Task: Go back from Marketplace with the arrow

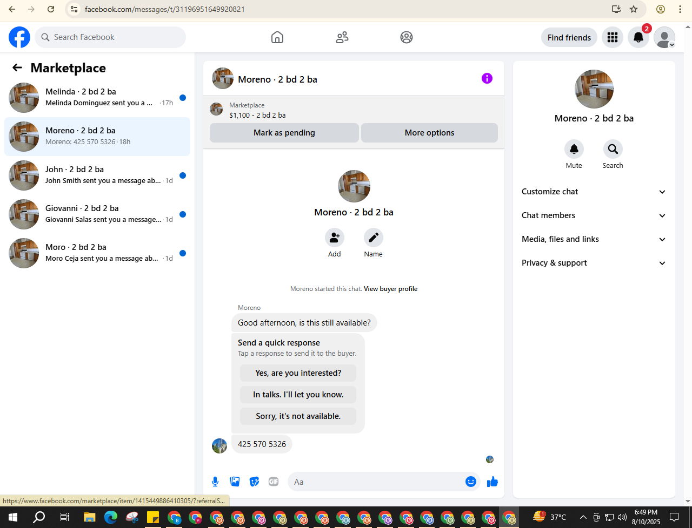Action: [x=17, y=67]
